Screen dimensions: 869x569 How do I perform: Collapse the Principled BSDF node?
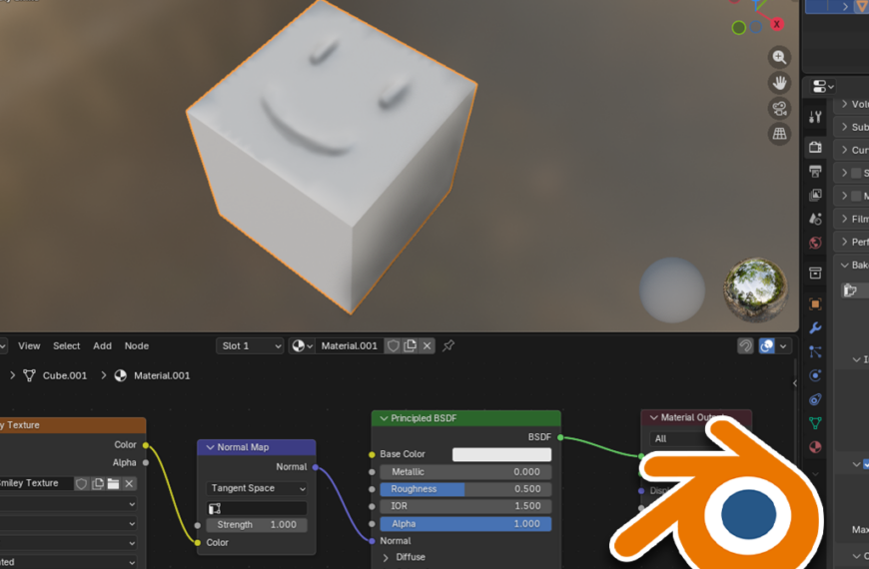(384, 418)
